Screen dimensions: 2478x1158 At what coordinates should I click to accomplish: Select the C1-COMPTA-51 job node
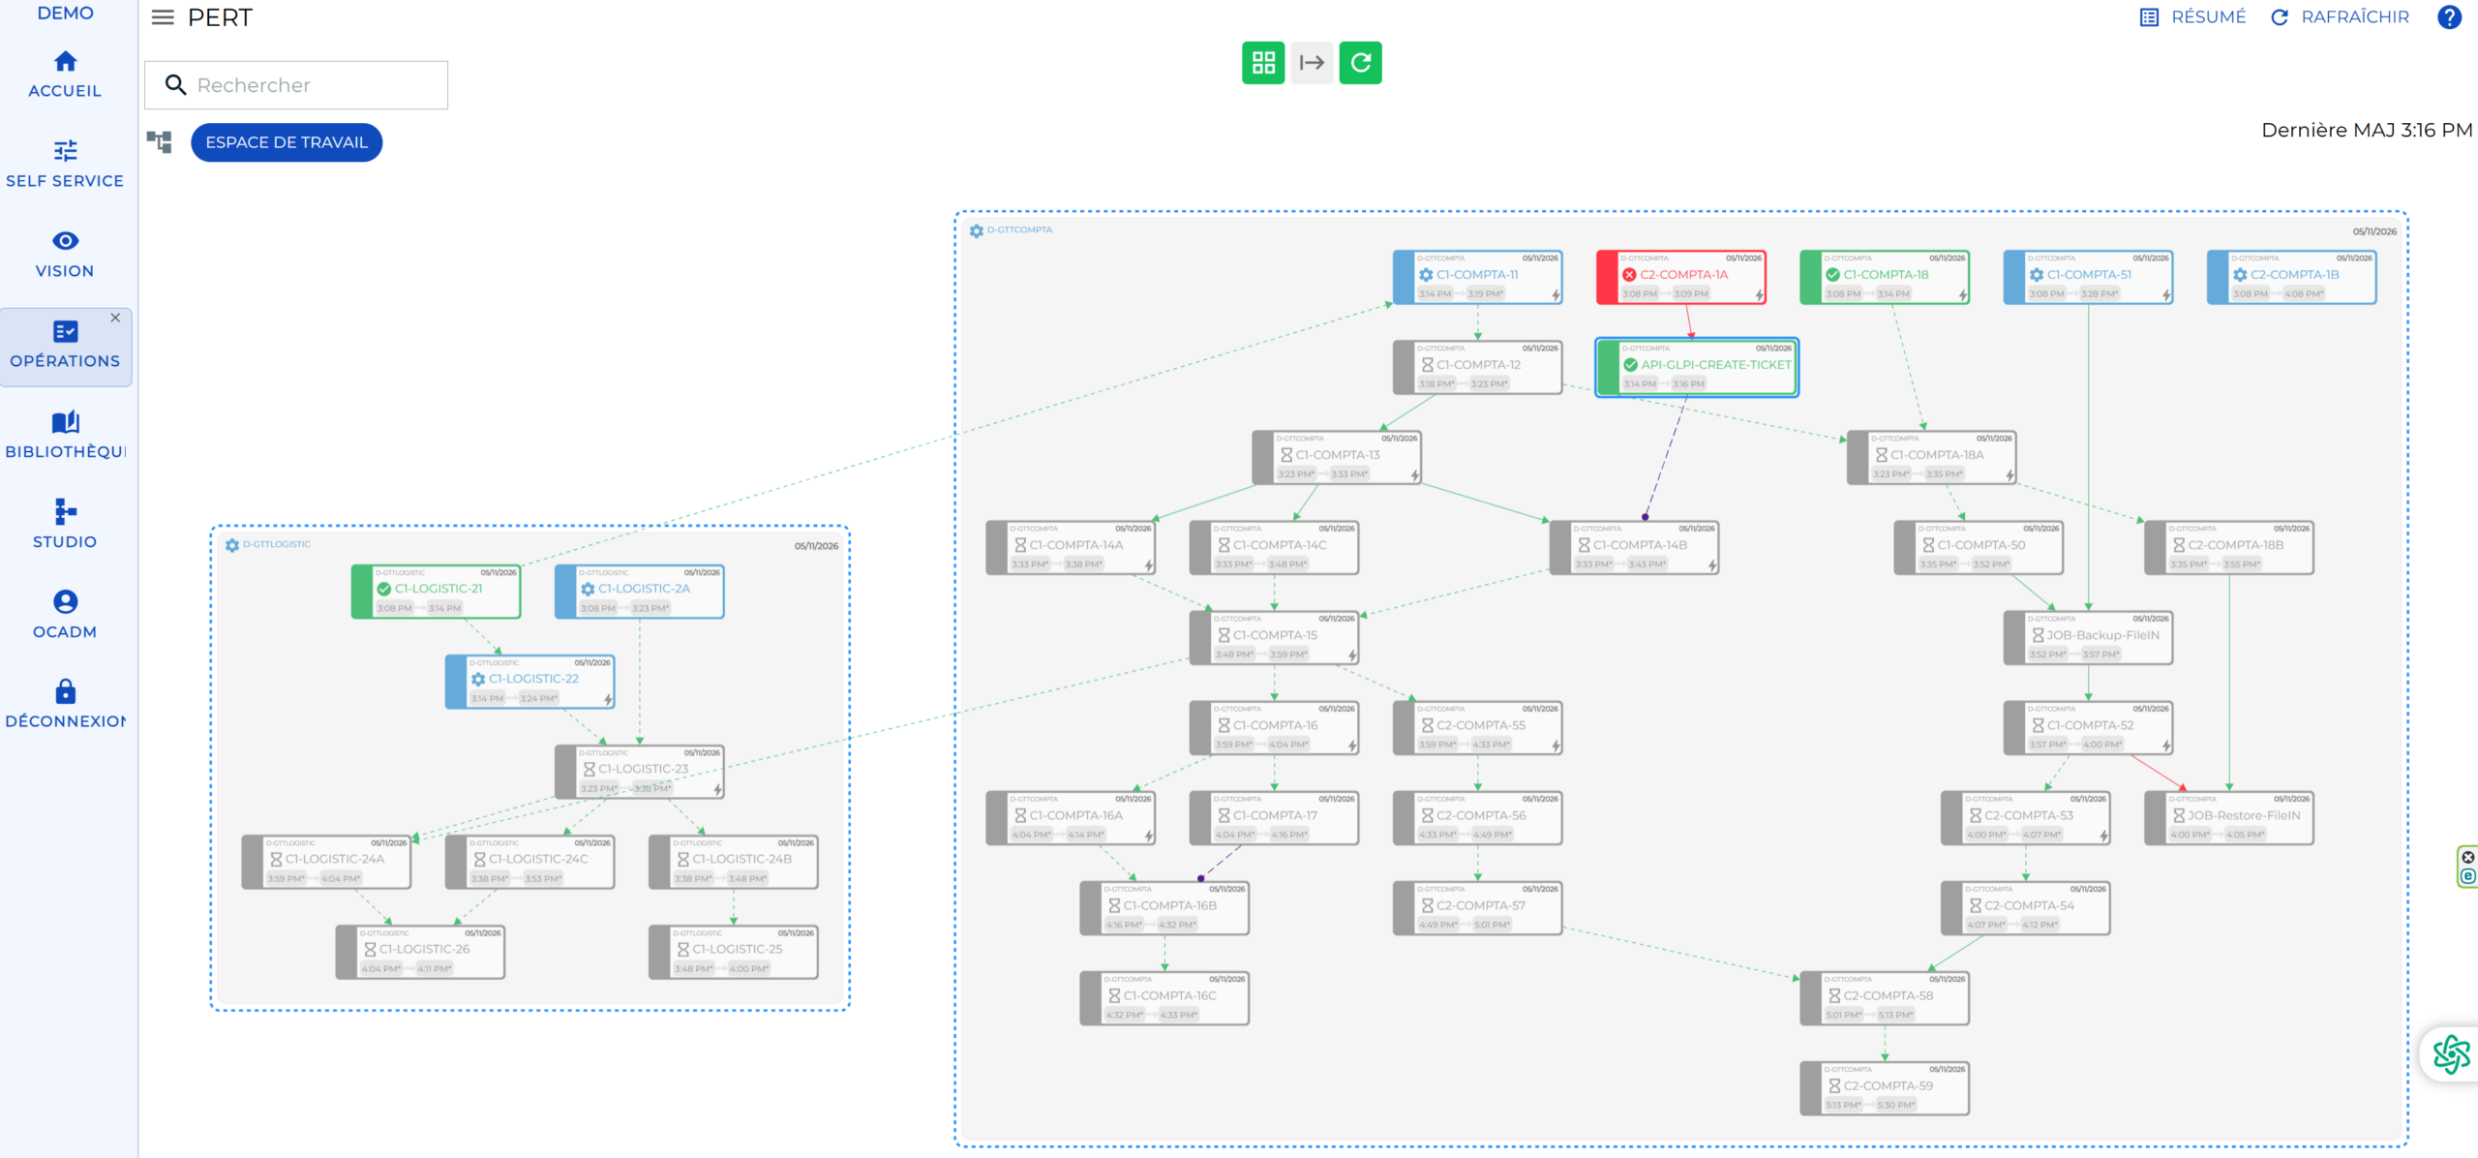pyautogui.click(x=2088, y=277)
